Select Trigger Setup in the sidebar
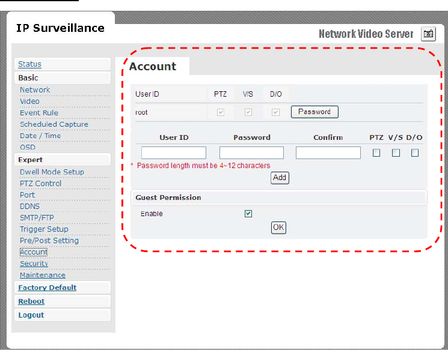Viewport: 448px width, 350px height. tap(44, 229)
